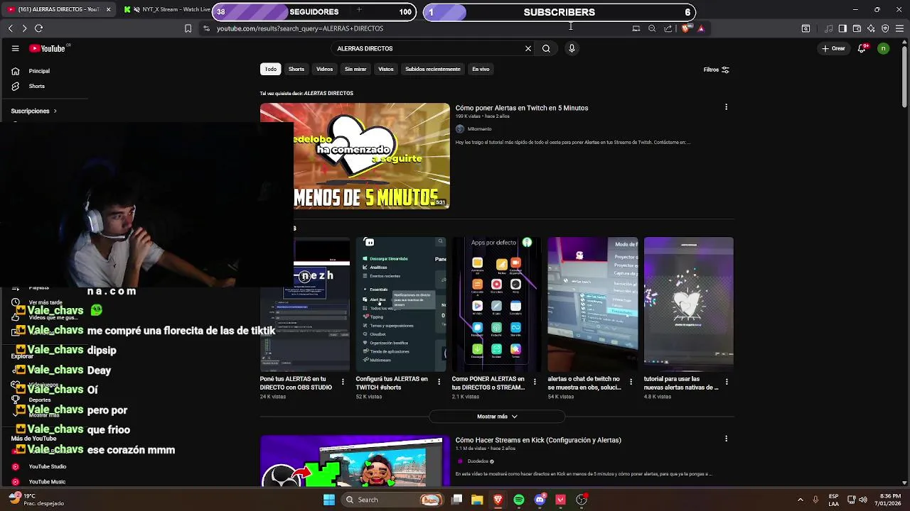Open the Duodedos channel

(478, 461)
